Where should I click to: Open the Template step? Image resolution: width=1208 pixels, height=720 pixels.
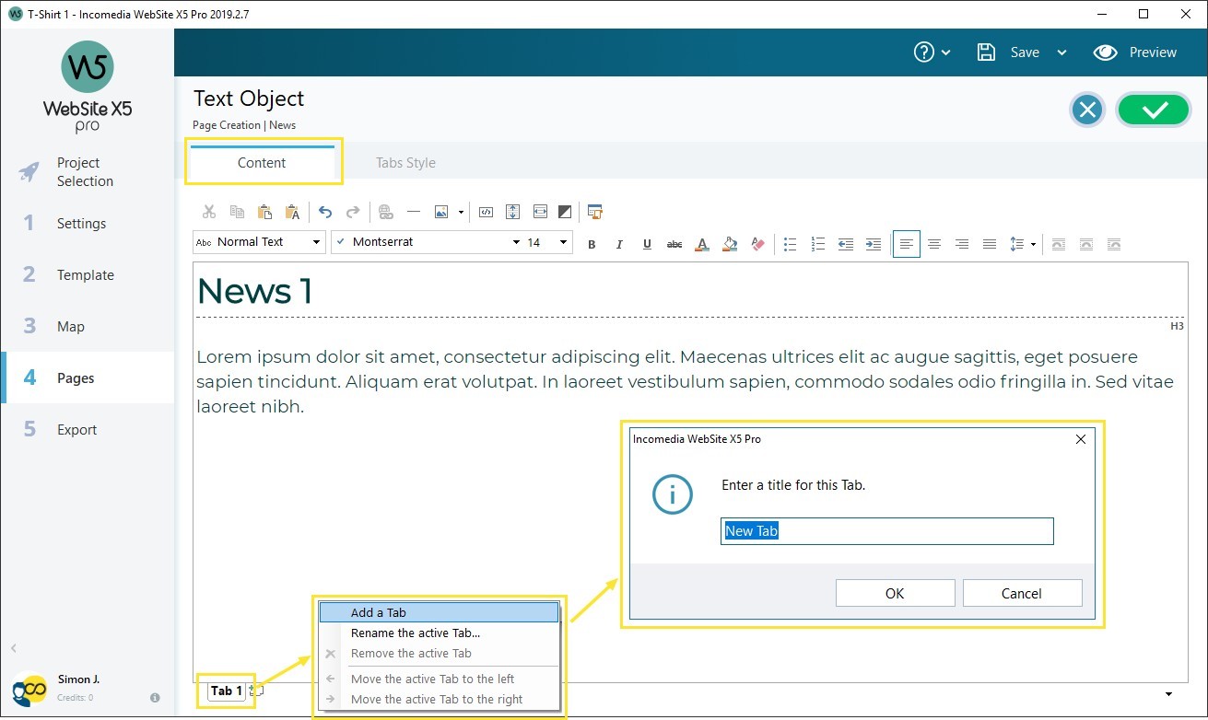point(88,274)
